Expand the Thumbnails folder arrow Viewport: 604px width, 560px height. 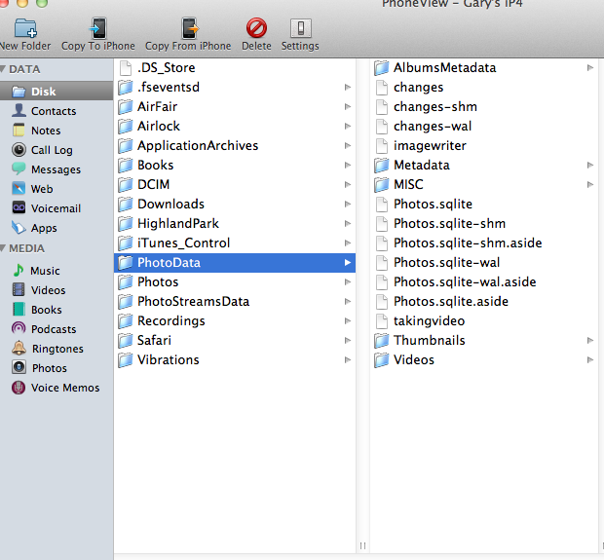click(589, 341)
